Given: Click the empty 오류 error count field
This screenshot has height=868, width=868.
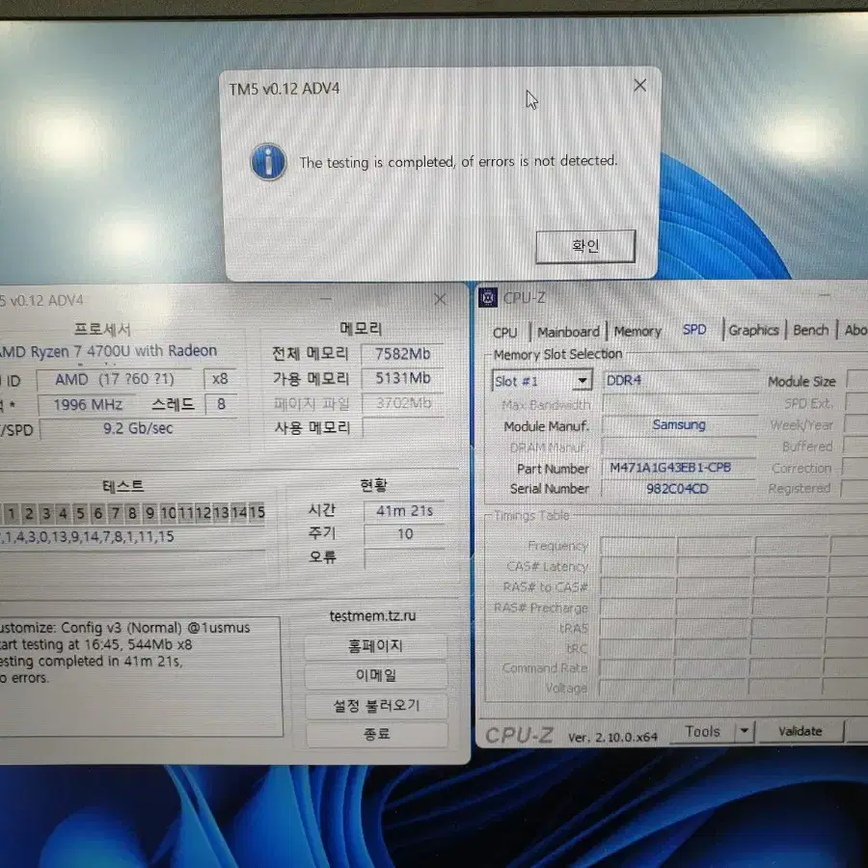Looking at the screenshot, I should pos(405,558).
